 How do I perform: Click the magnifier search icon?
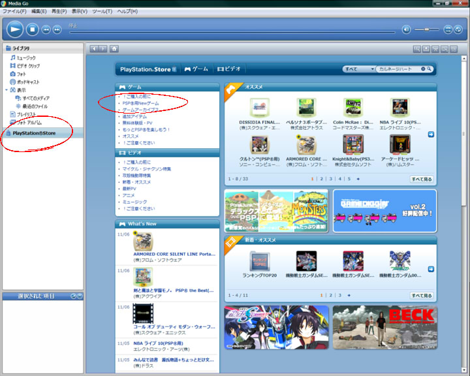430,69
